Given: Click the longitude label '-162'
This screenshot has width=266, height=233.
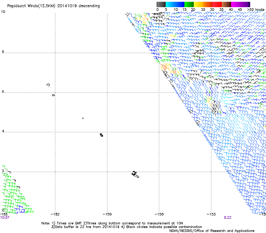Looking at the screenshot, I should [55, 214].
